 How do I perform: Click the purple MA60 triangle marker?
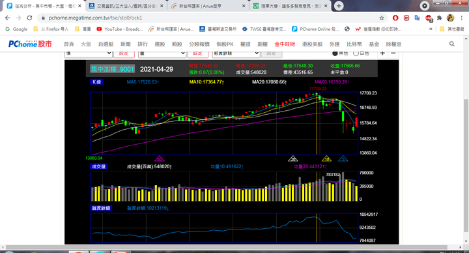tap(160, 158)
